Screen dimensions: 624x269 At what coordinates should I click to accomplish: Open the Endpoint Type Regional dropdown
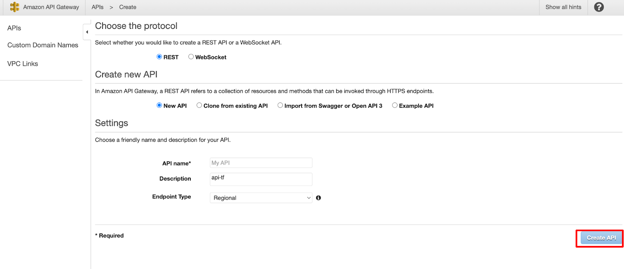[x=261, y=198]
